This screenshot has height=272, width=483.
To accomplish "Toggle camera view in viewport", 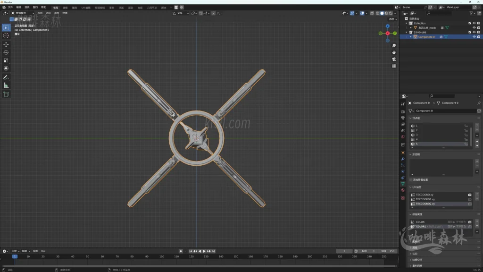I will click(x=394, y=59).
